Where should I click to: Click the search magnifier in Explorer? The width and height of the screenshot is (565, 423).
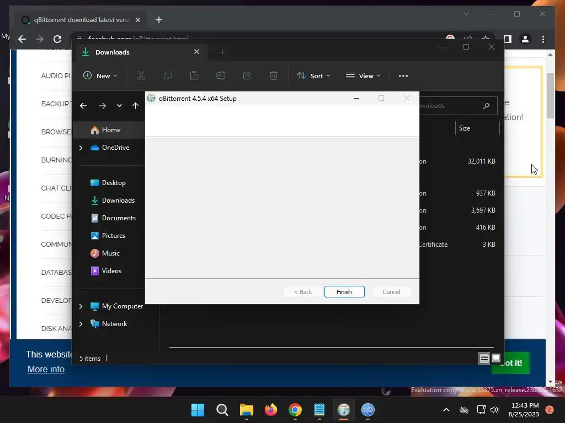(x=486, y=106)
